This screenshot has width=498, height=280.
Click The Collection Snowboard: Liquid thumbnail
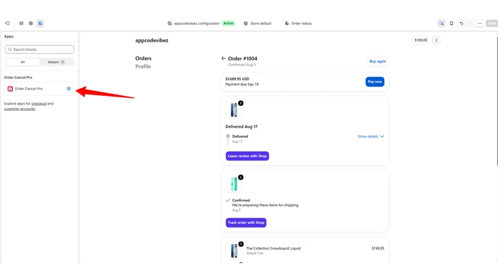coord(234,251)
